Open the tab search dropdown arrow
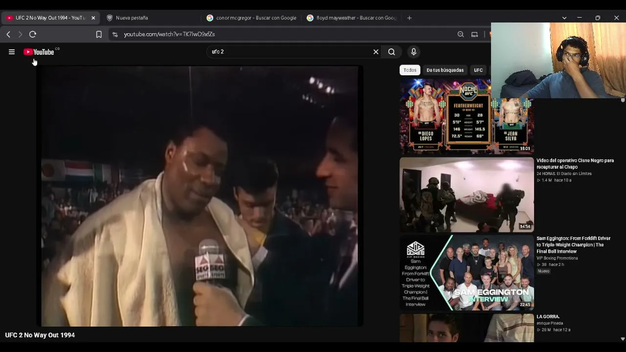The image size is (626, 352). tap(564, 18)
